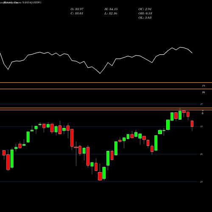Click the last red candlestick on the chart
This screenshot has width=212, height=212.
(x=192, y=124)
